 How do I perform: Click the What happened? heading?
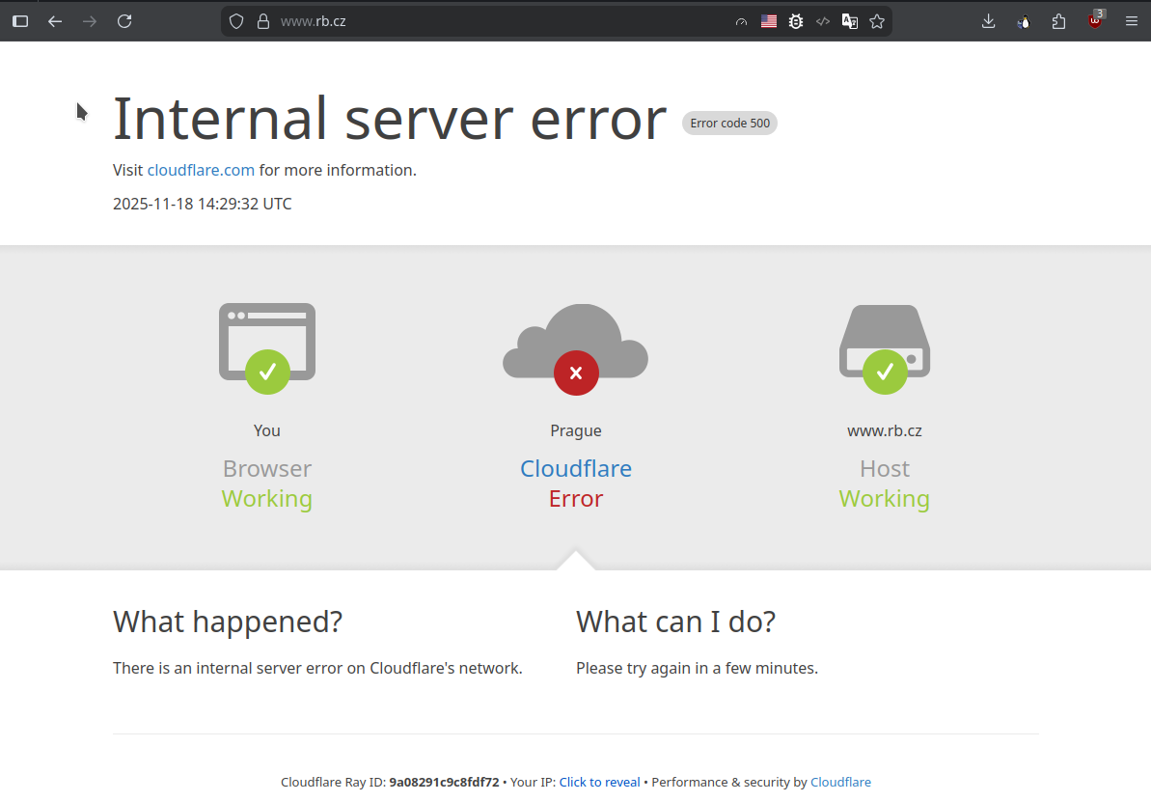click(x=228, y=622)
